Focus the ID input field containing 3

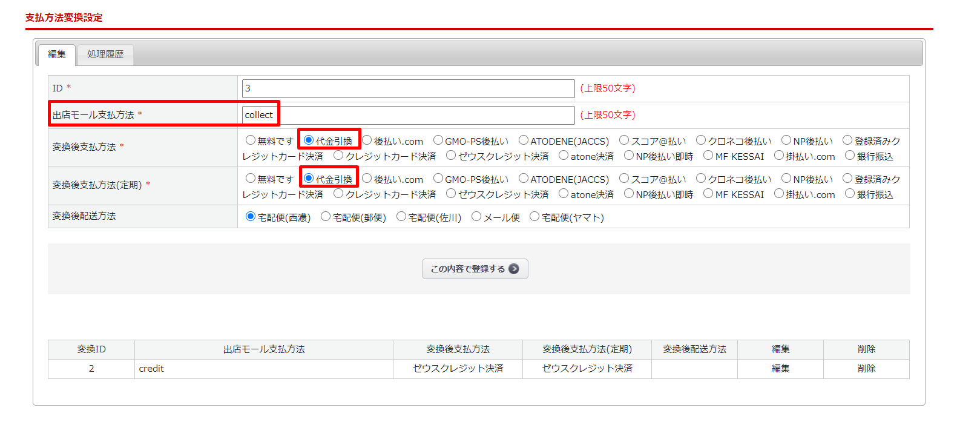(x=408, y=88)
